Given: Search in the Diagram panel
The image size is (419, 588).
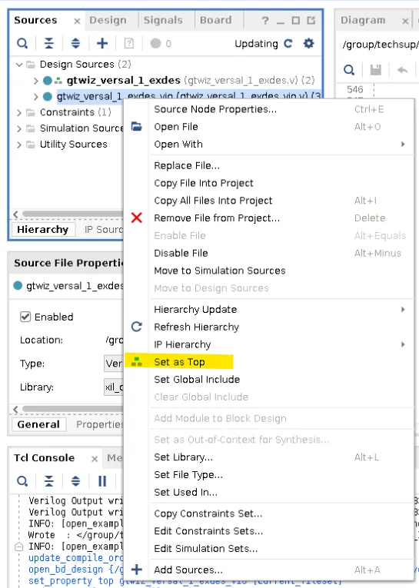Looking at the screenshot, I should pyautogui.click(x=349, y=70).
